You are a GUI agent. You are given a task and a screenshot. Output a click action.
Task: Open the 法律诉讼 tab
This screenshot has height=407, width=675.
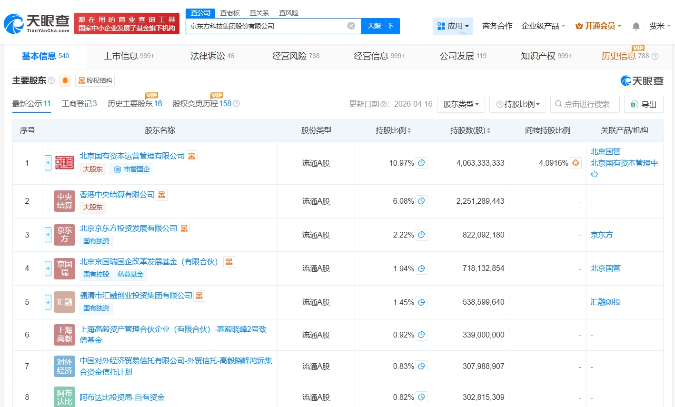coord(212,56)
